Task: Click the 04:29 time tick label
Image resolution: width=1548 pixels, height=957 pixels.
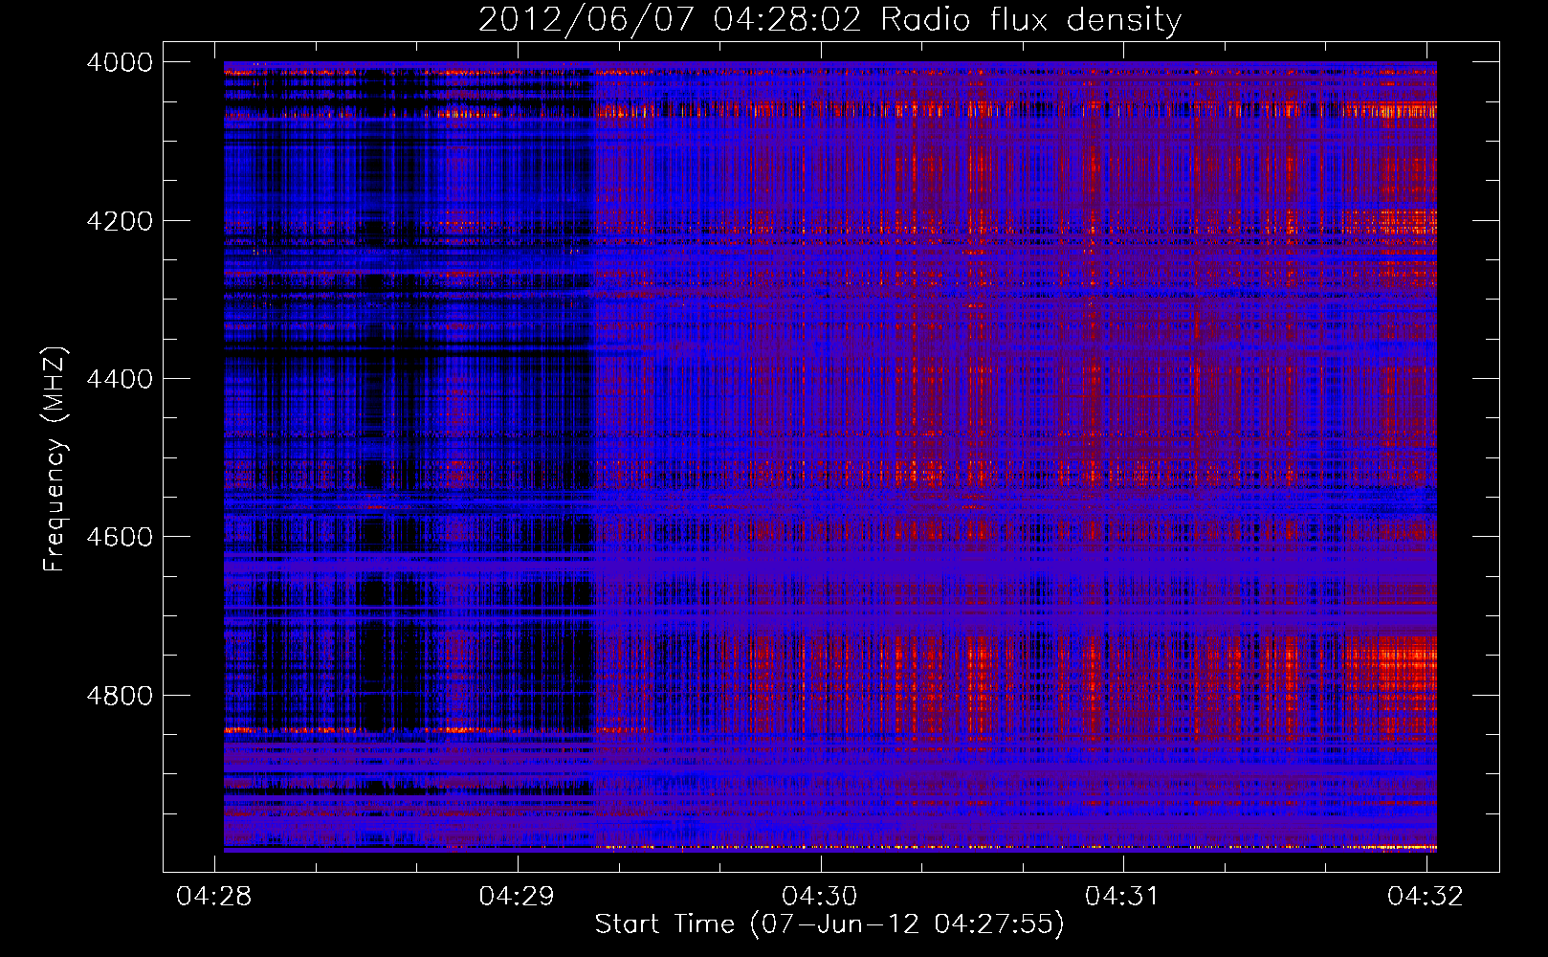Action: [x=518, y=896]
